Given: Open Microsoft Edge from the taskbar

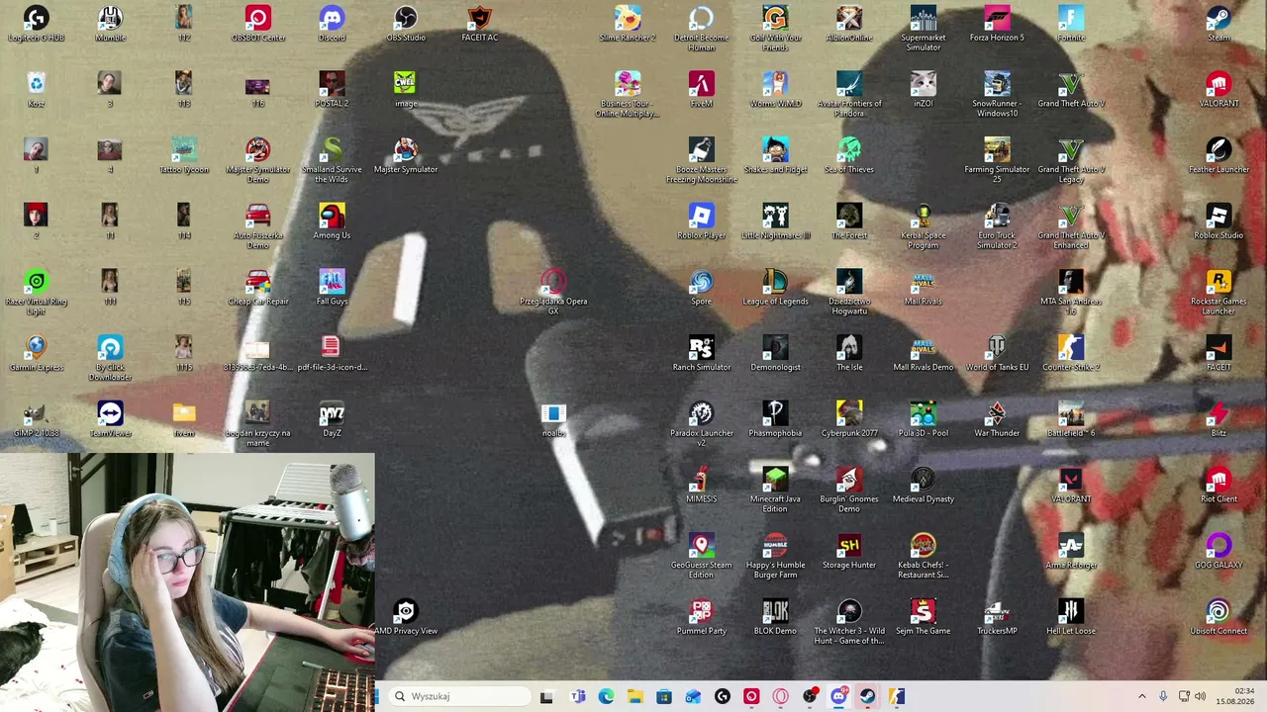Looking at the screenshot, I should (606, 696).
